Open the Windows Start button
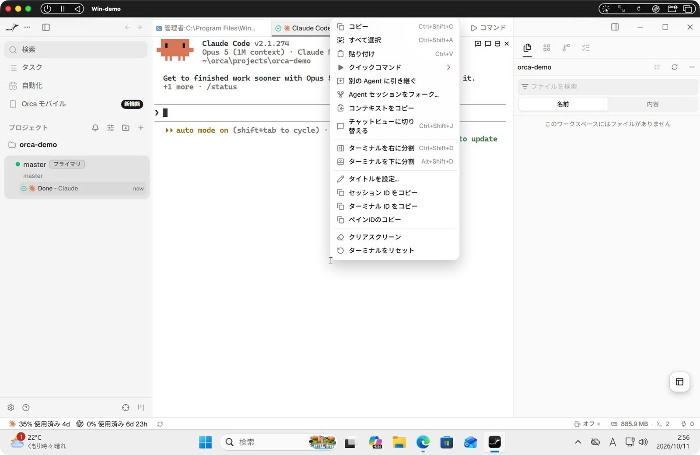This screenshot has width=700, height=455. pyautogui.click(x=205, y=442)
